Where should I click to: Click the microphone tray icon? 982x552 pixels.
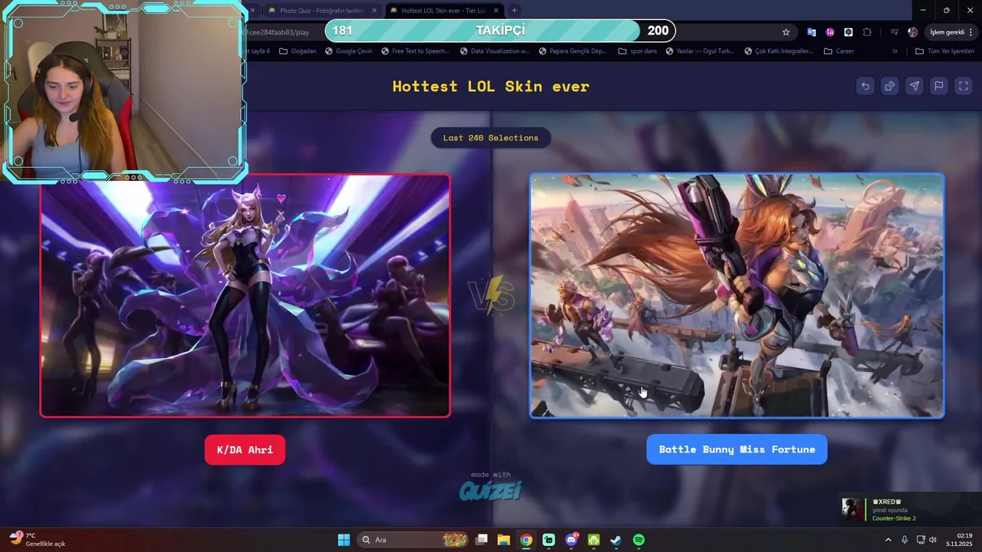pos(905,540)
